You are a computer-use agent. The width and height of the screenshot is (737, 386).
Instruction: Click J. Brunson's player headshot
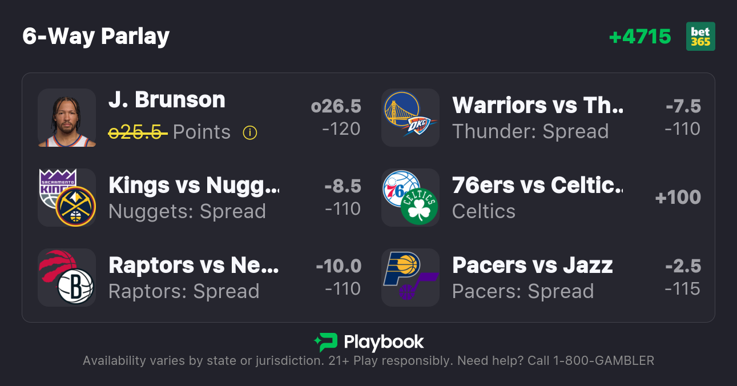[x=67, y=118]
